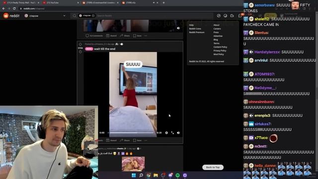The image size is (318, 179).
Task: Open the 'wait till the end' post title
Action: [x=105, y=49]
